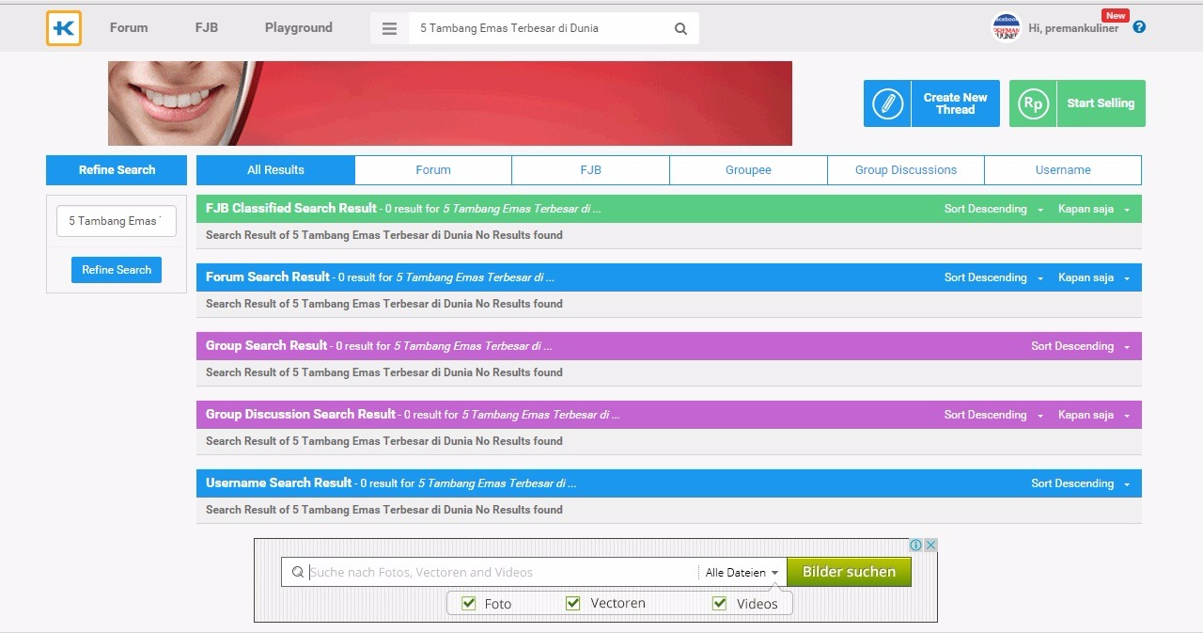Open Sort Descending dropdown in FJB Classified results
The height and width of the screenshot is (633, 1203).
[x=993, y=209]
